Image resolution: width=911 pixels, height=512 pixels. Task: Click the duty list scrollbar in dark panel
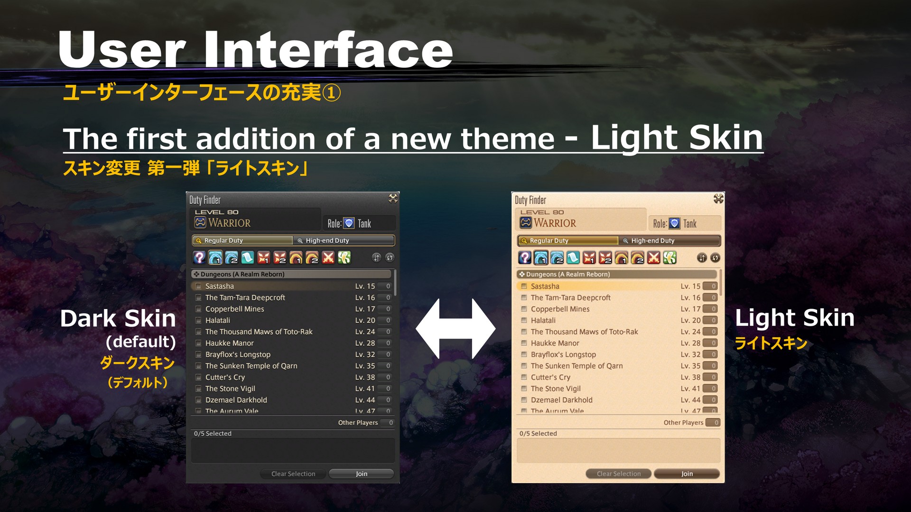[395, 283]
